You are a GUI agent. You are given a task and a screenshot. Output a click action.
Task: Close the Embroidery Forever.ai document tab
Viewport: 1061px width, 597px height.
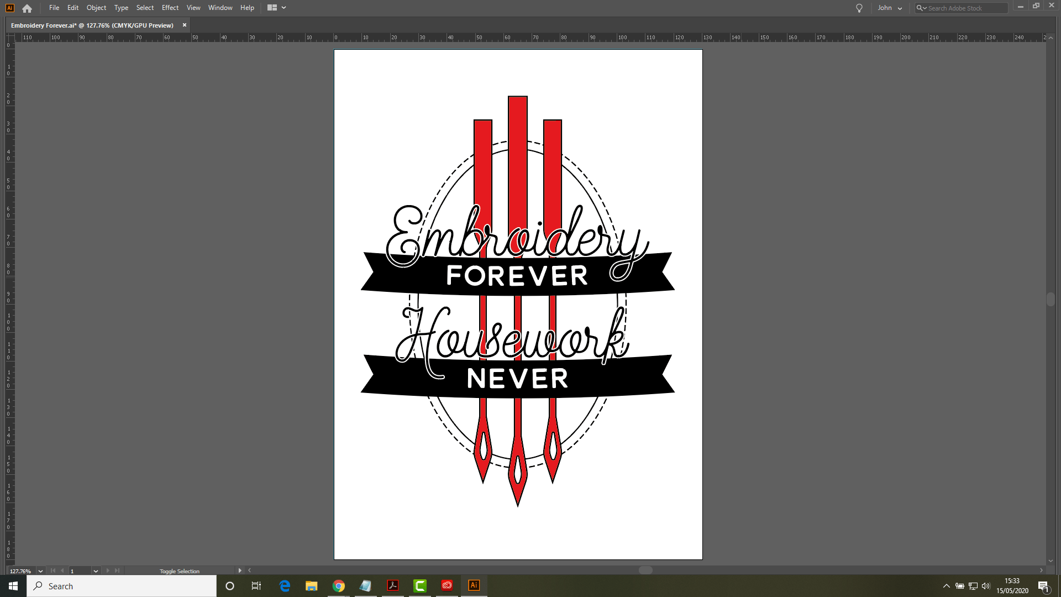pos(185,25)
